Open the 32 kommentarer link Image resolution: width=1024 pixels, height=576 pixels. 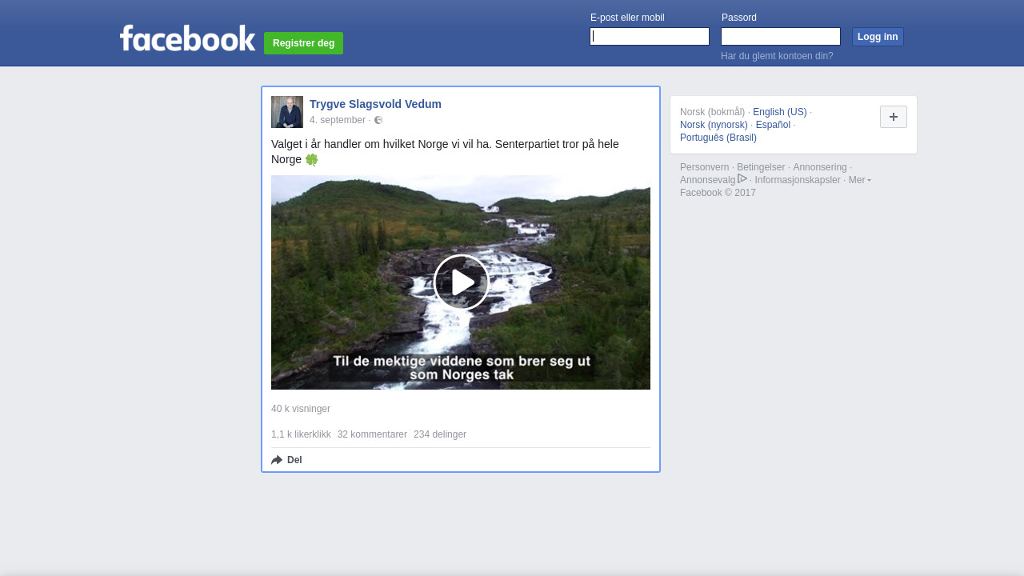[372, 434]
